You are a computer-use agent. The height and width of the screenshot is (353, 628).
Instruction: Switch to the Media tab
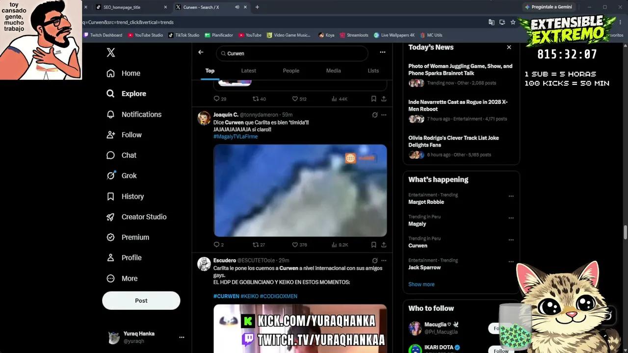pos(334,71)
